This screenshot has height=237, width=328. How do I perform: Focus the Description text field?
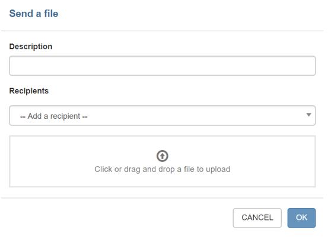pyautogui.click(x=163, y=66)
